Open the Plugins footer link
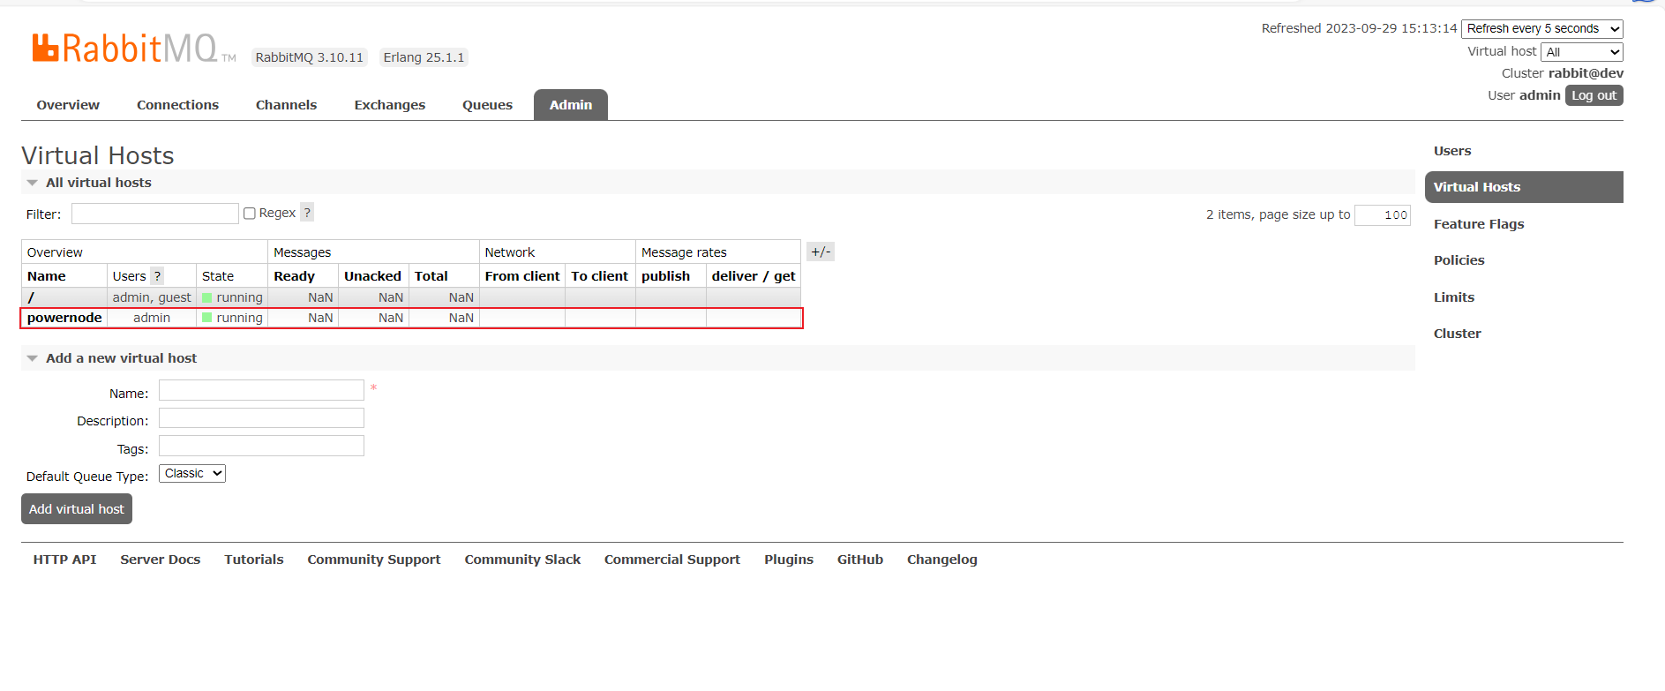This screenshot has height=691, width=1665. [x=789, y=560]
